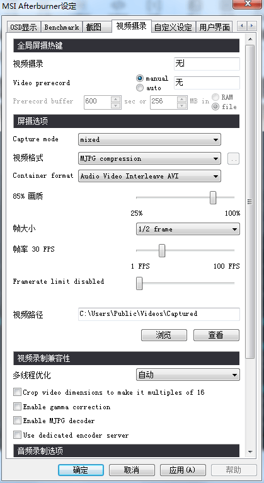Click the 应用(A) apply button
Viewport: 264px width, 483px height.
tap(183, 470)
